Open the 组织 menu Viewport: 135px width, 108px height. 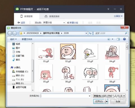[x=13, y=39]
